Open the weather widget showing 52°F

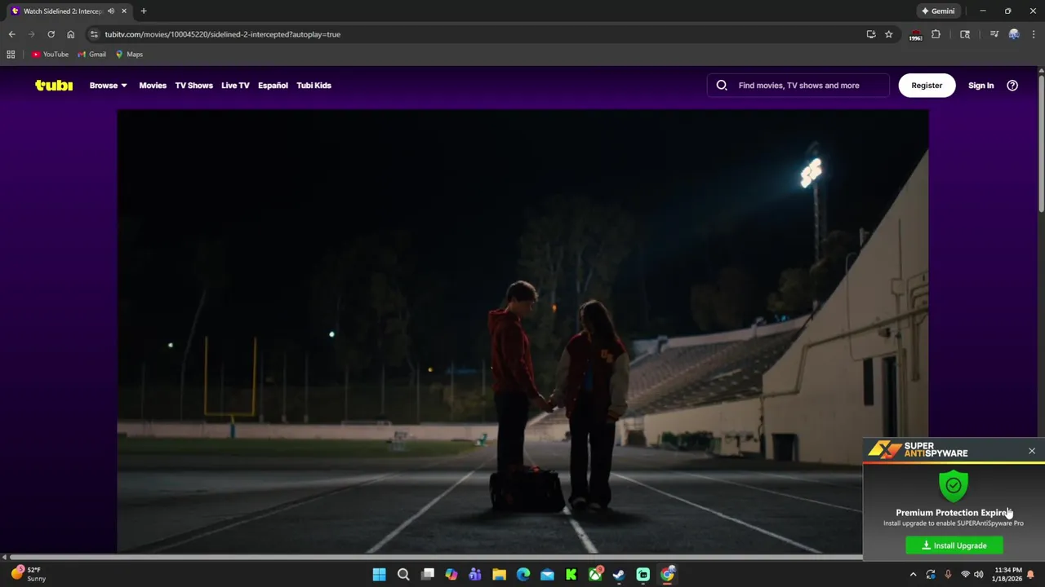[x=29, y=574]
